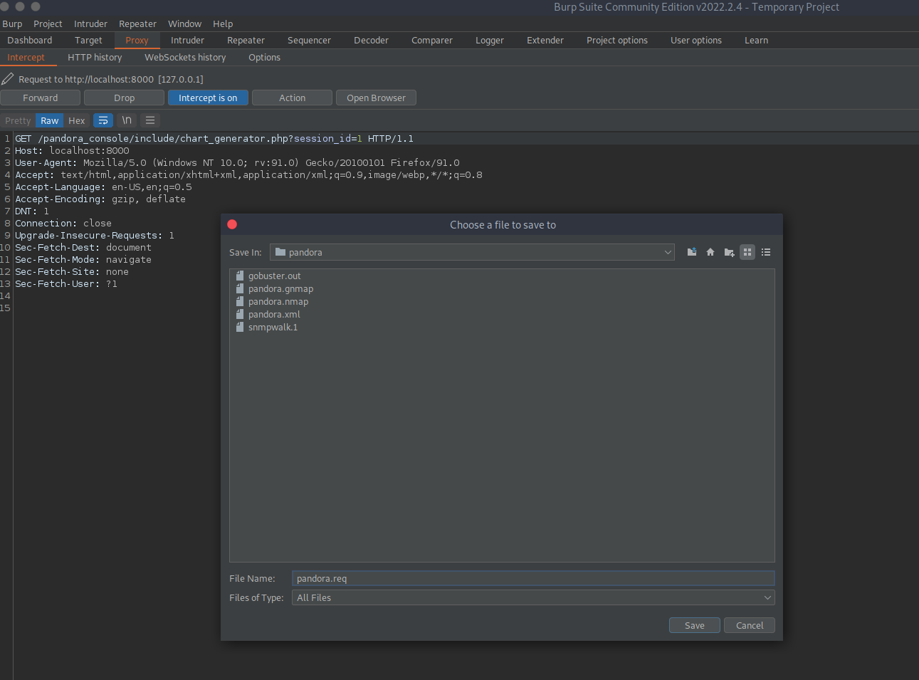This screenshot has height=680, width=919.
Task: Click the red close dot on dialog
Action: coord(232,224)
